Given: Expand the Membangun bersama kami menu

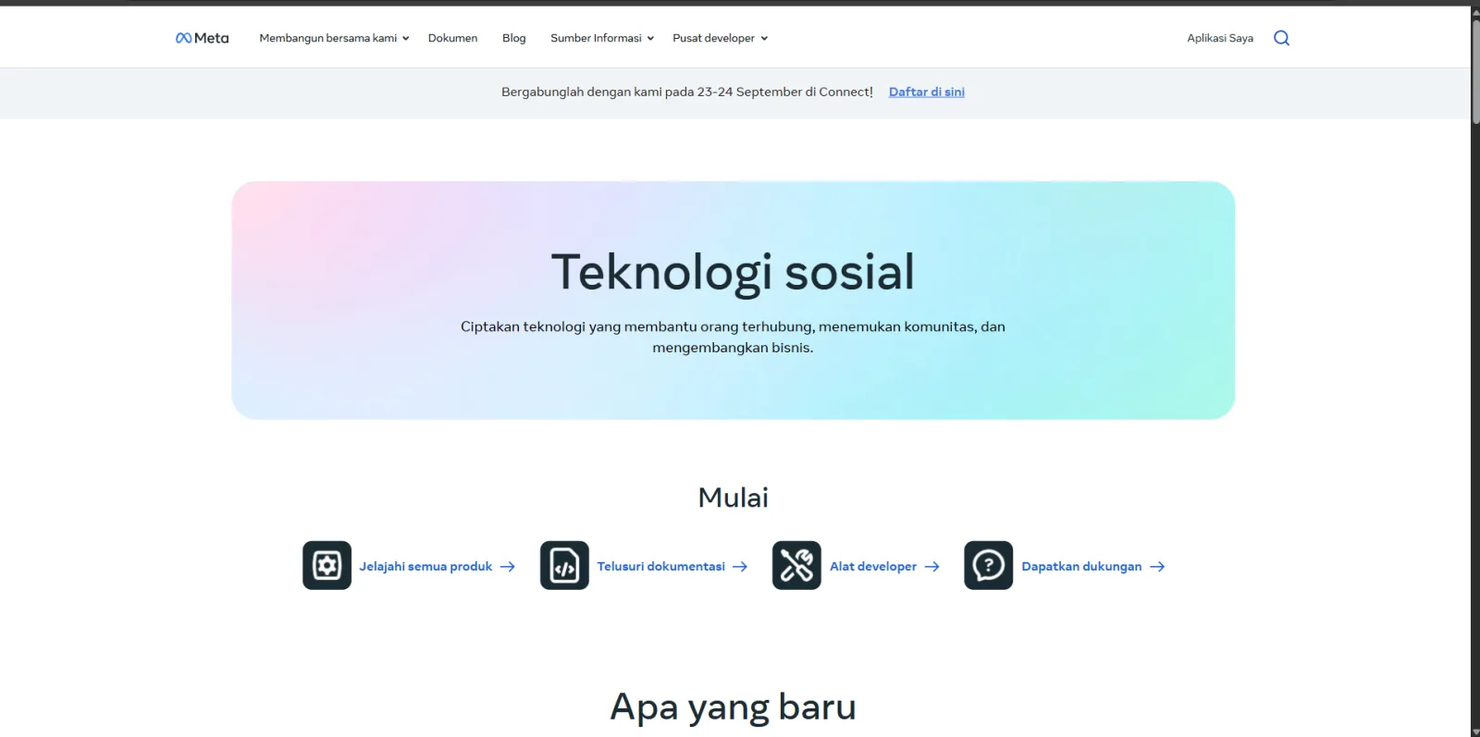Looking at the screenshot, I should pos(334,38).
